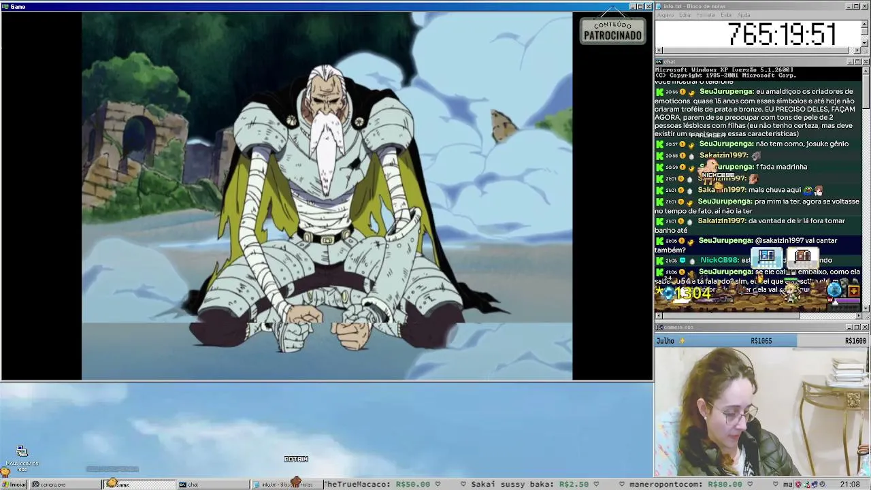
Task: Close the info.txt Bloco de notas window
Action: (x=866, y=7)
